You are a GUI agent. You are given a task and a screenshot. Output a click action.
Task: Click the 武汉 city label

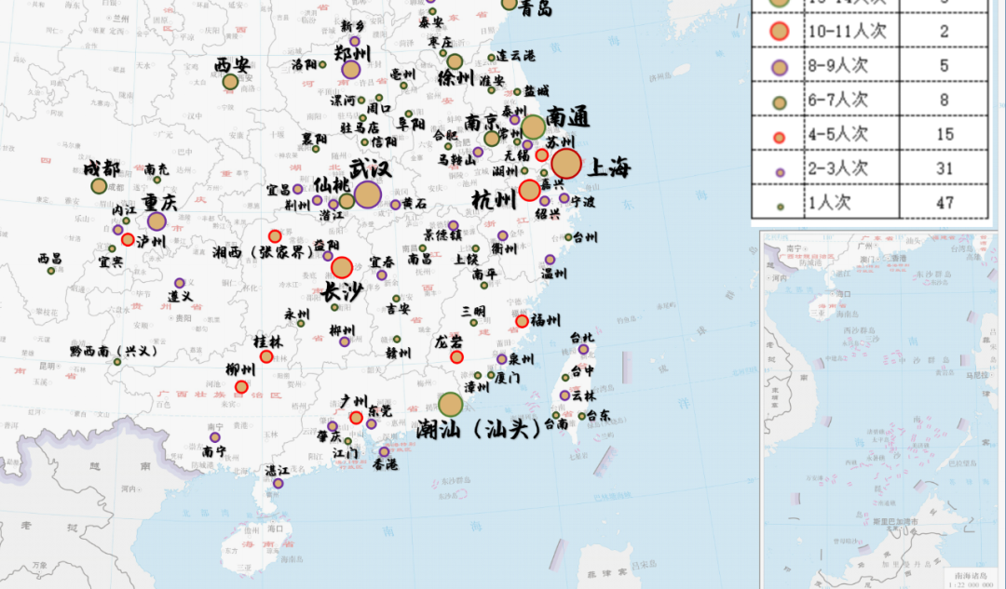tap(370, 169)
